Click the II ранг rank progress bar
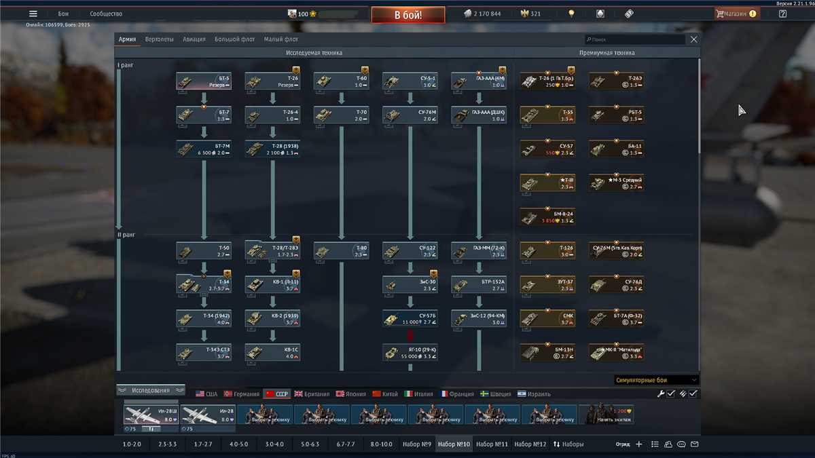The height and width of the screenshot is (458, 815). click(x=119, y=305)
